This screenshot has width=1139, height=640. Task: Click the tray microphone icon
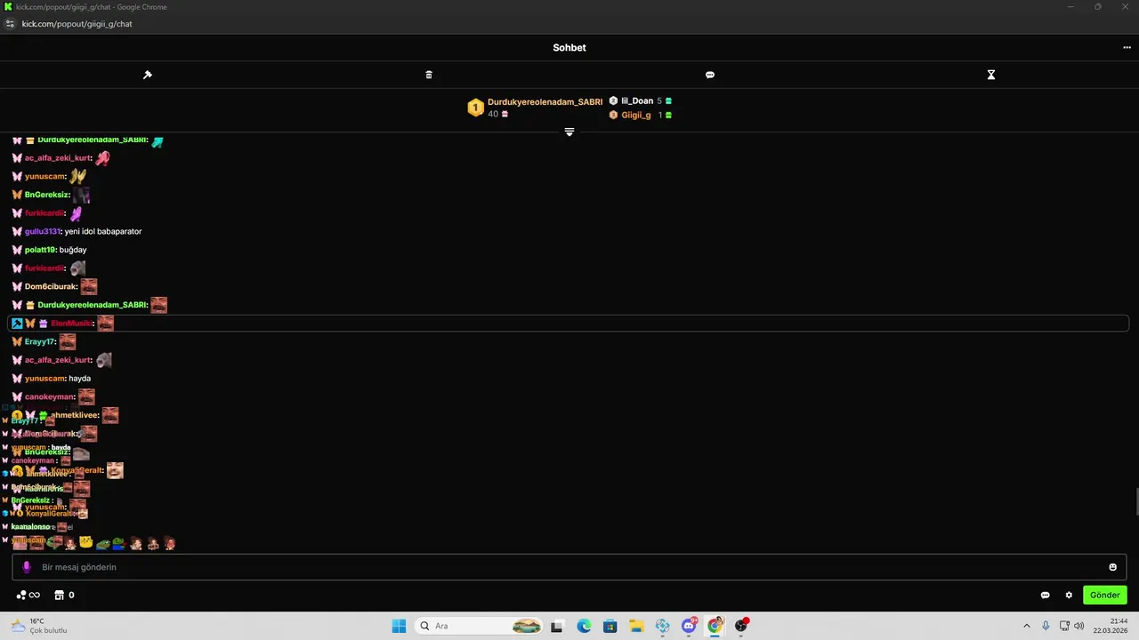pyautogui.click(x=1046, y=626)
